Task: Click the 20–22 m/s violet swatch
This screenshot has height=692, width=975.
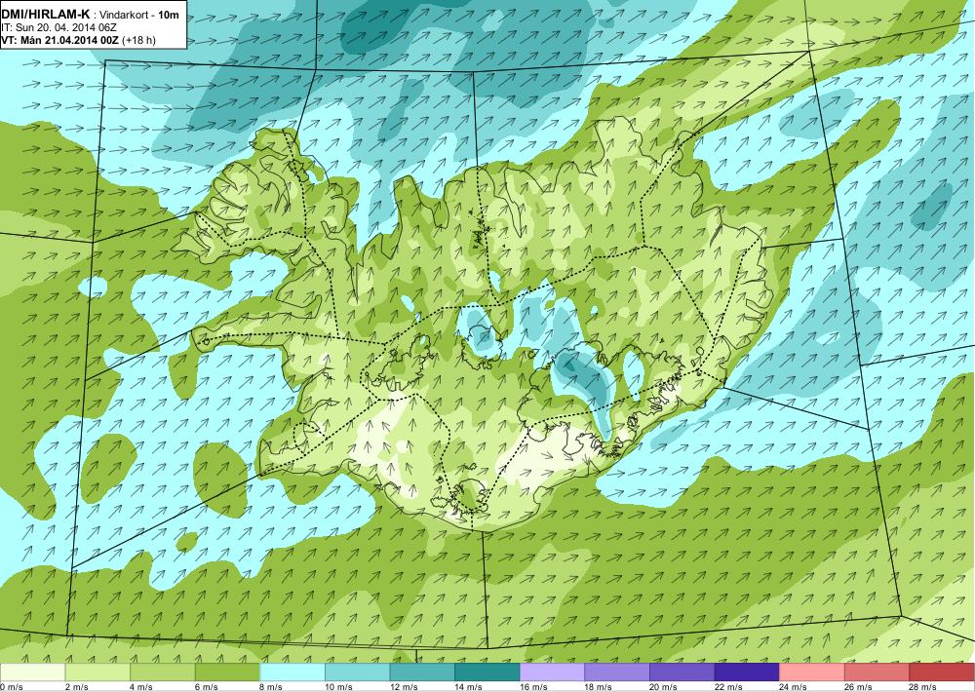Action: (682, 673)
